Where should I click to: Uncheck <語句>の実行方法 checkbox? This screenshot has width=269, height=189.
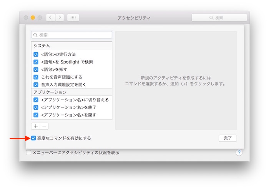click(x=36, y=54)
